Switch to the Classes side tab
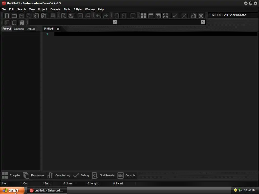259x194 pixels. click(19, 29)
